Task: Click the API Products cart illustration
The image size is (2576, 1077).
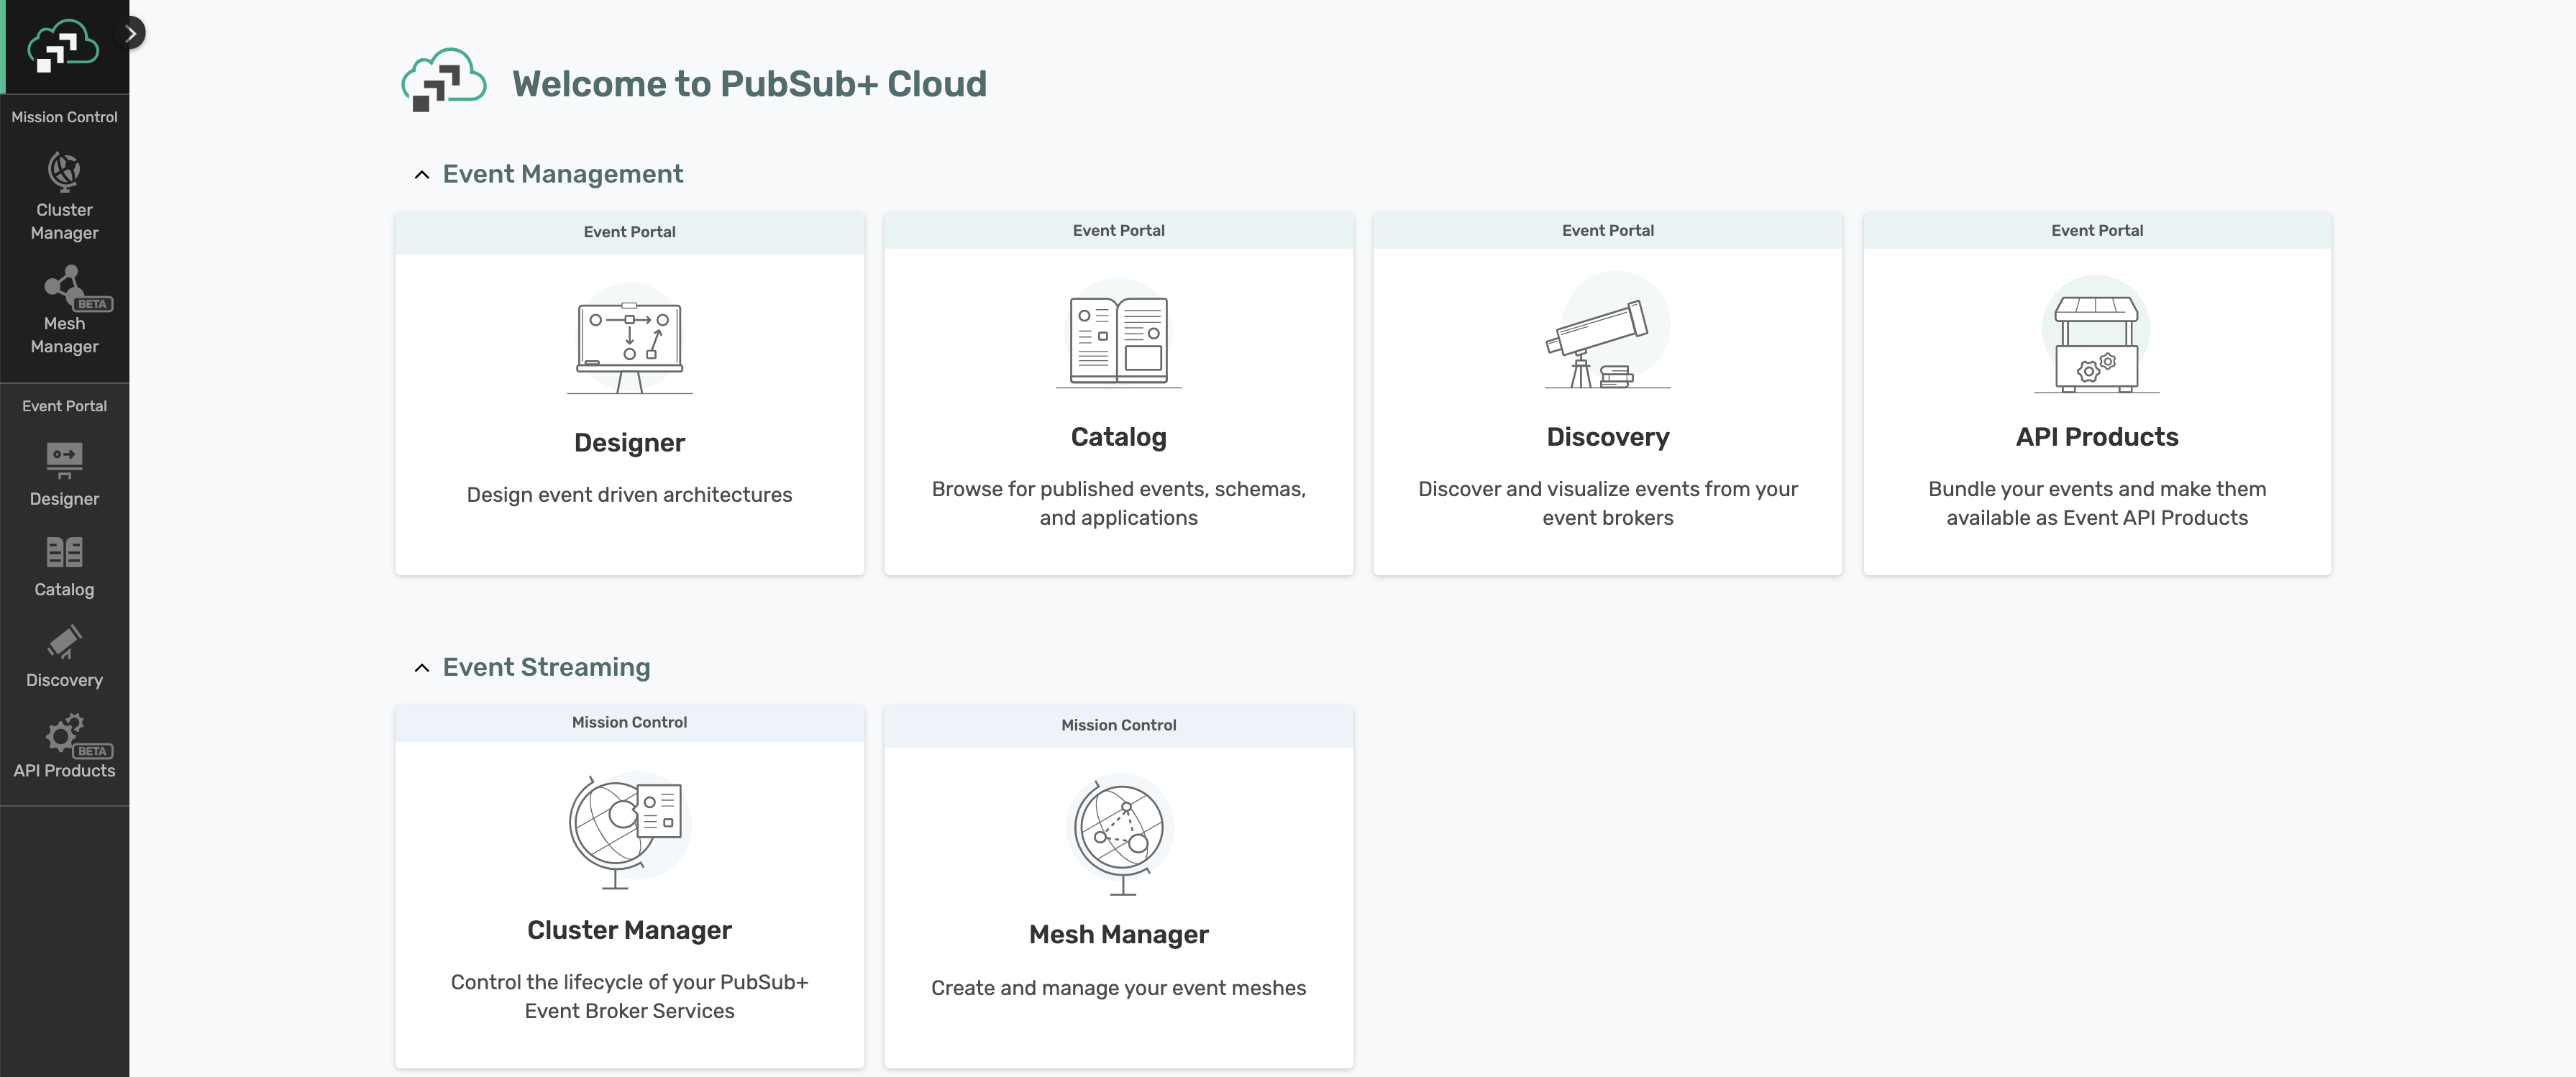Action: [x=2096, y=335]
